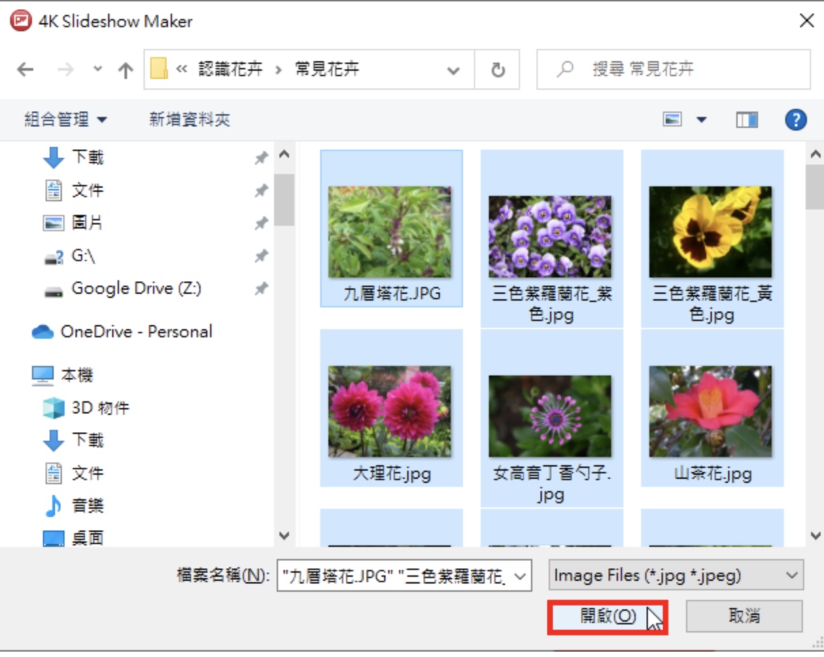Select 桌面 under 本機

pyautogui.click(x=87, y=538)
